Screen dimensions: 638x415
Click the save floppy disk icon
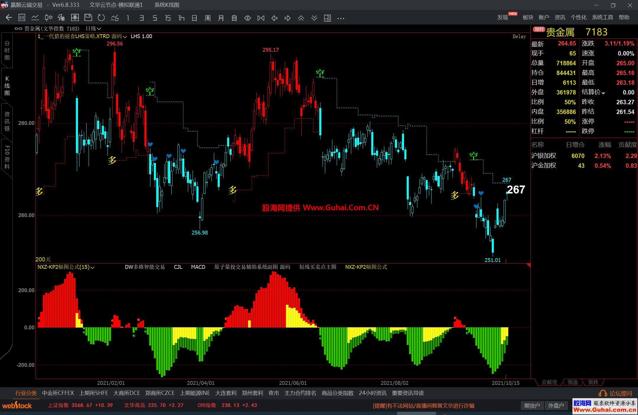(x=88, y=18)
